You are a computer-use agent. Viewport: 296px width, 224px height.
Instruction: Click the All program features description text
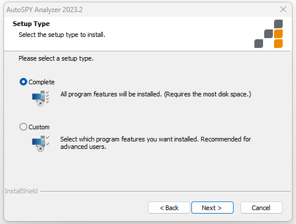pyautogui.click(x=156, y=94)
